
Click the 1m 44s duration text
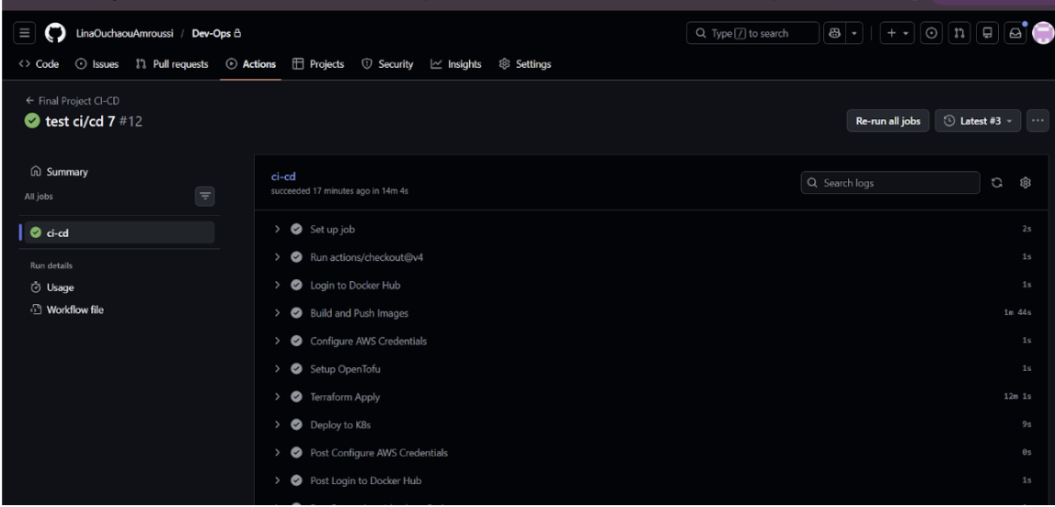(x=1017, y=313)
